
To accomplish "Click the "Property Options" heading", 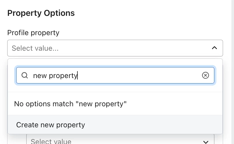I will [41, 13].
